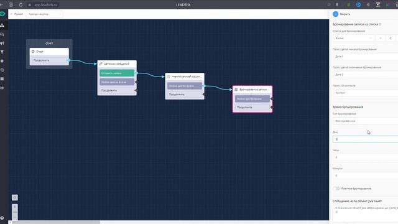Click the Закрыть label in the panel
398x224 pixels.
[345, 14]
